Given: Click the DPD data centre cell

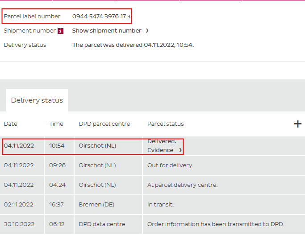Looking at the screenshot, I should (x=102, y=224).
